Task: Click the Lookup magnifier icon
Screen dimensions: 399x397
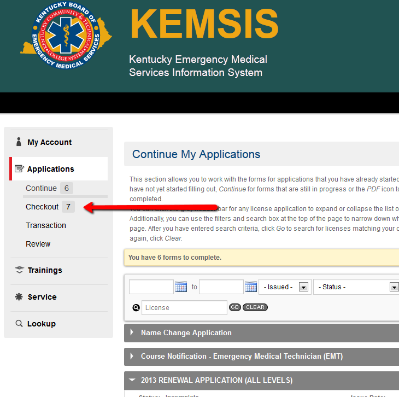Action: pyautogui.click(x=19, y=323)
